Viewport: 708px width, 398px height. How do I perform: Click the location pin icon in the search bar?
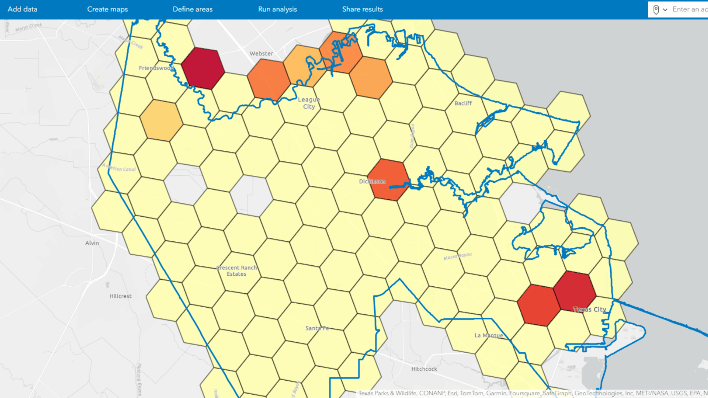coord(656,10)
